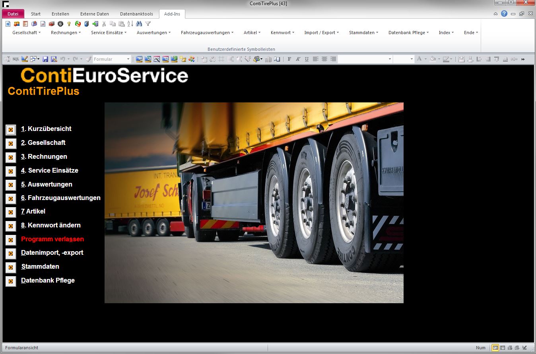536x354 pixels.
Task: Expand the Rechnungen dropdown menu
Action: click(66, 33)
